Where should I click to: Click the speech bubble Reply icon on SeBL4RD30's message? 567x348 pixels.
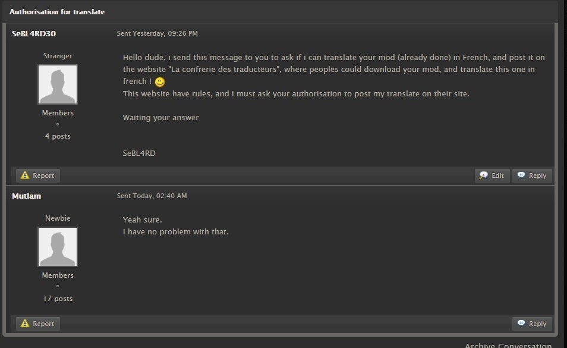coord(521,175)
